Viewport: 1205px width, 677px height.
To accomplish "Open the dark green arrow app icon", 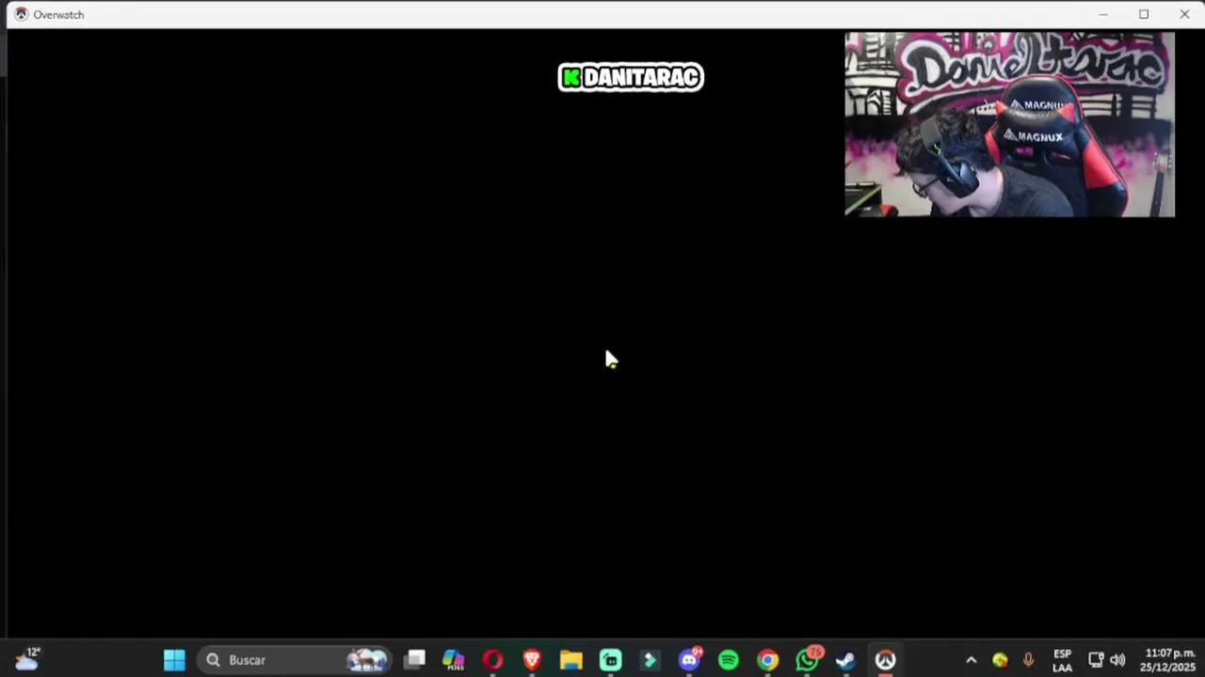I will [650, 660].
